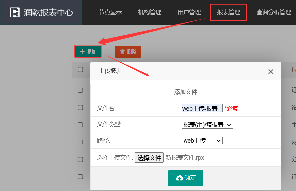Click the cloud upload icon on 确定

point(179,178)
